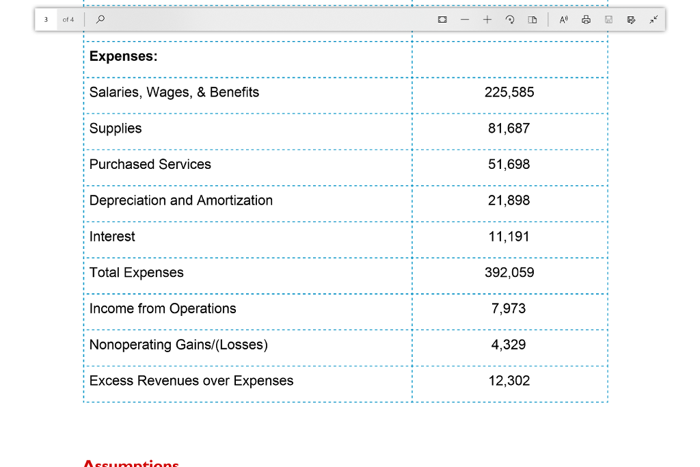Start Read aloud for the document
The width and height of the screenshot is (700, 467).
[563, 19]
